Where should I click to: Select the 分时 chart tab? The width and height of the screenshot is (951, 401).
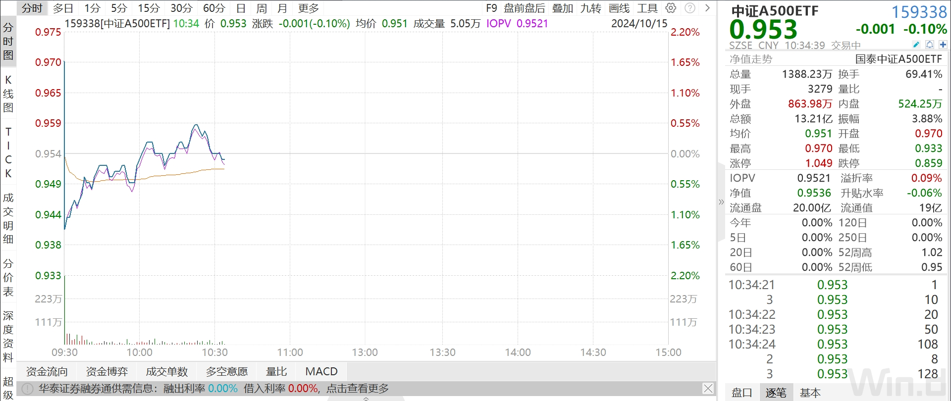(32, 8)
